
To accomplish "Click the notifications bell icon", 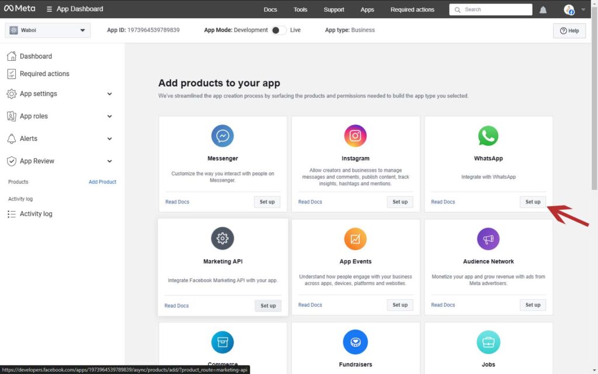I will (x=543, y=9).
